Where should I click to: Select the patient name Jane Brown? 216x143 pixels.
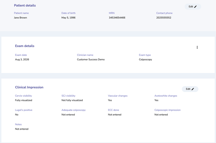21,18
